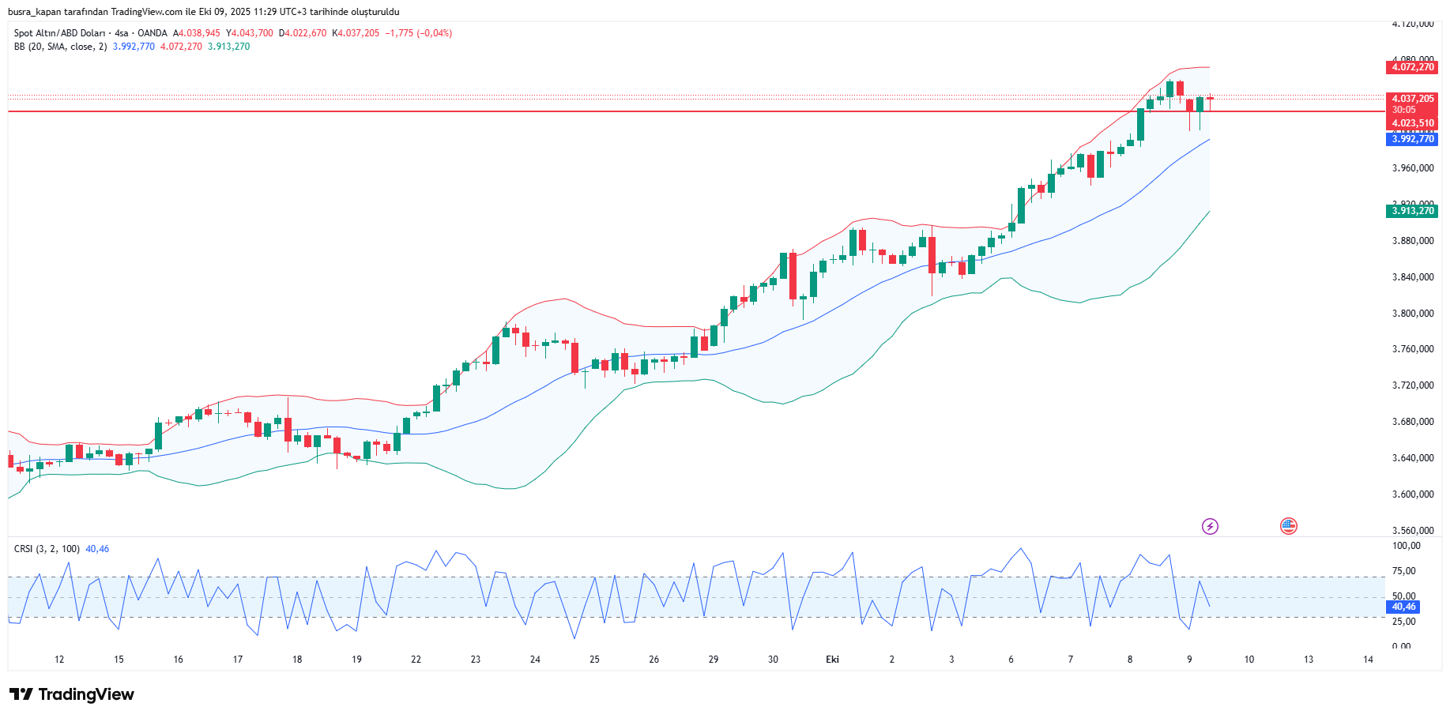Viewport: 1450px width, 718px height.
Task: Click the OANDA source in chart legend
Action: [153, 33]
